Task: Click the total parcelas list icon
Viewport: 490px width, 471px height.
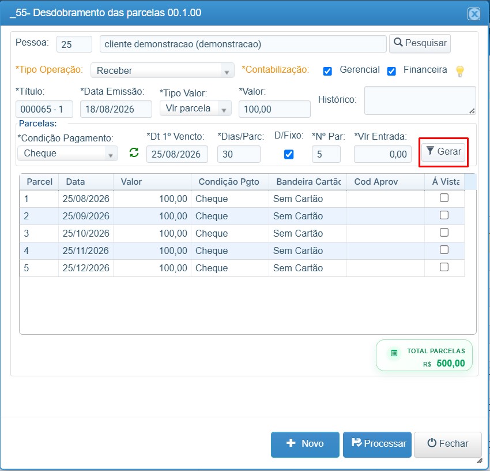Action: click(394, 353)
